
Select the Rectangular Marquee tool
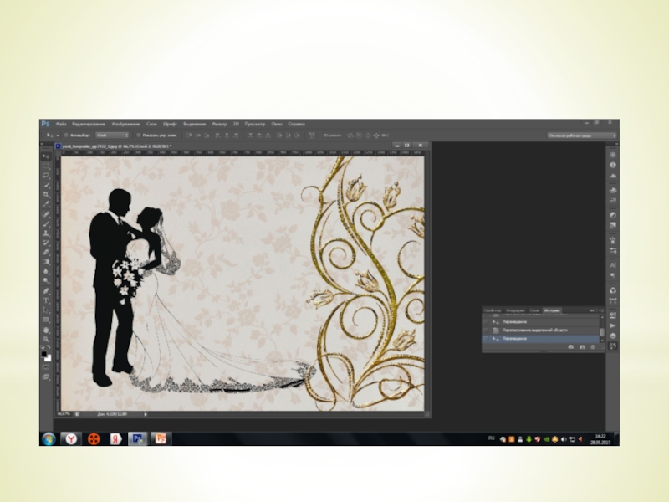click(x=46, y=166)
